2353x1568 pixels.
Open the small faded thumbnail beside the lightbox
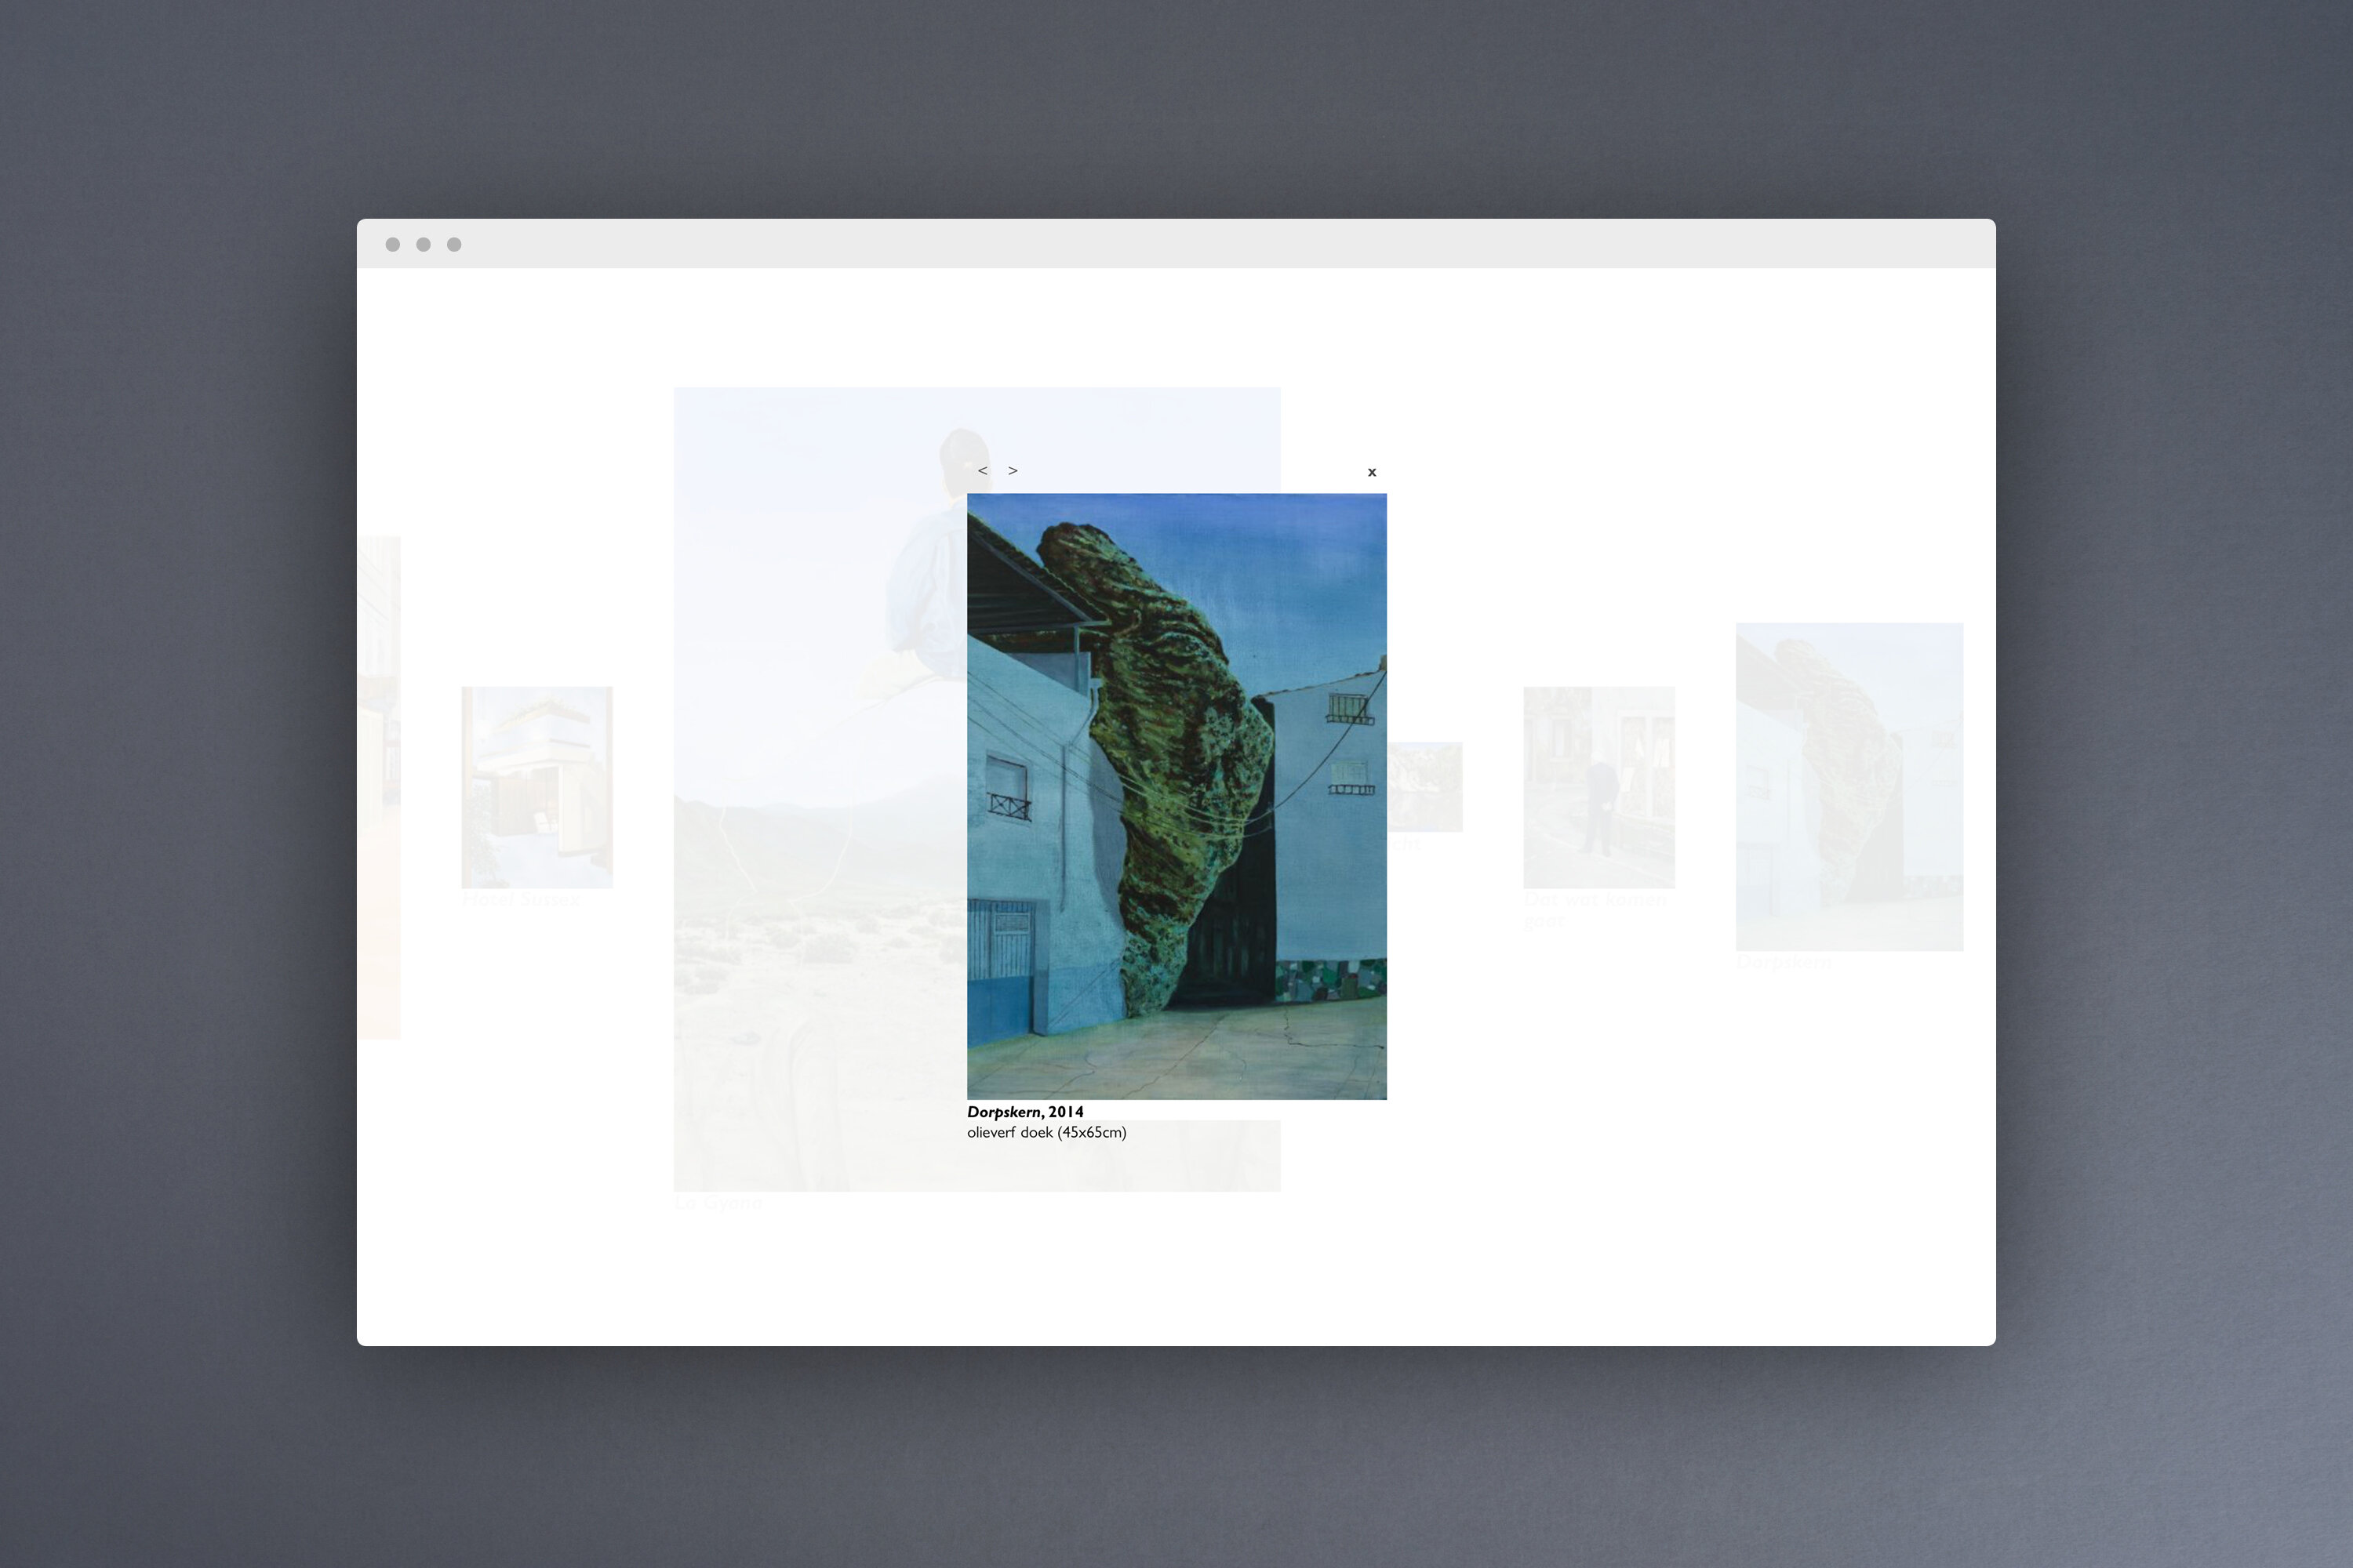coord(1424,787)
